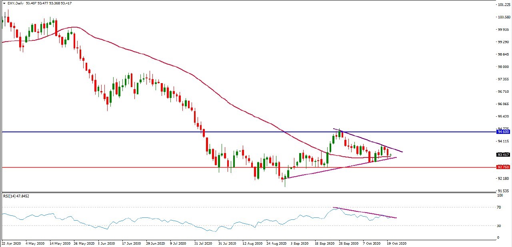Click the red 92.750 price tag on axis

click(x=502, y=167)
